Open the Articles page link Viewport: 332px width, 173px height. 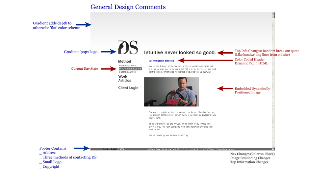(x=125, y=81)
